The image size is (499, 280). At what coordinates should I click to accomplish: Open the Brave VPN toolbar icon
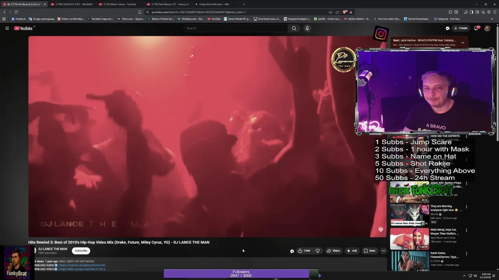pos(488,12)
